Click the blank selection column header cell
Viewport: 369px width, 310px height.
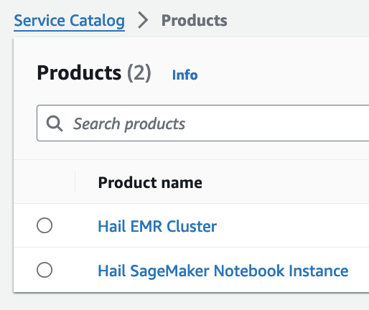click(x=45, y=182)
